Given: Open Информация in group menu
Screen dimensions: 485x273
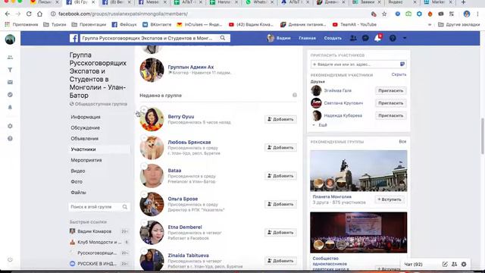Looking at the screenshot, I should point(86,117).
